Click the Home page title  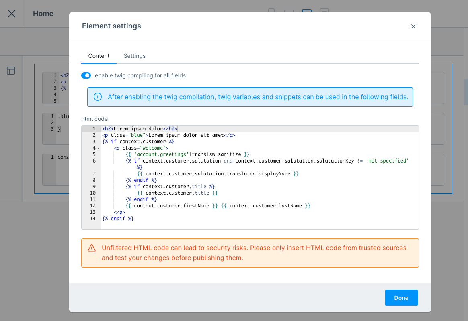(x=43, y=14)
